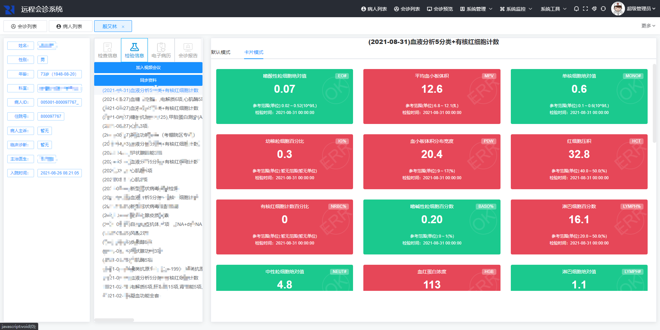Select the (2021-08-31)血液分析5分类 record
660x330 pixels.
pyautogui.click(x=151, y=90)
